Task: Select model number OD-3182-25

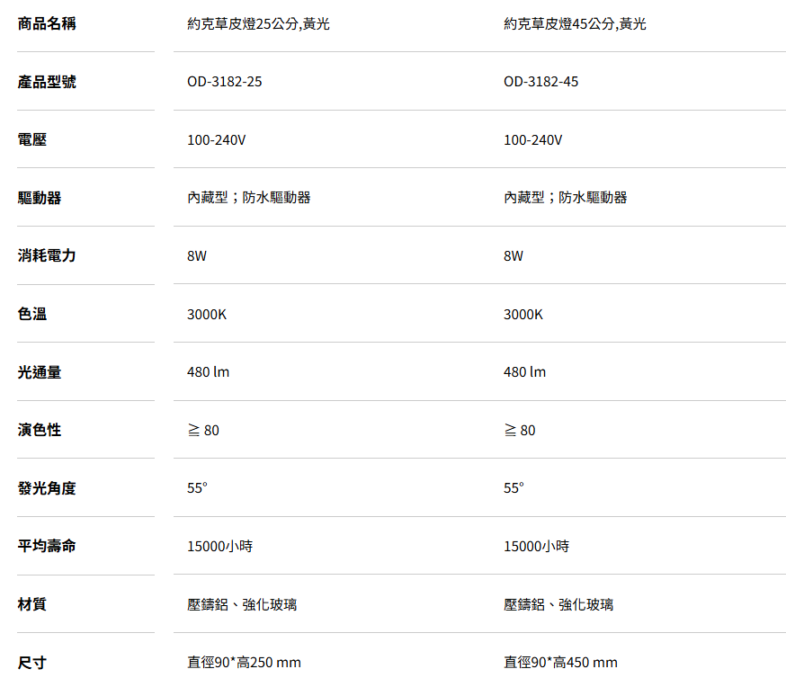Action: pyautogui.click(x=225, y=82)
